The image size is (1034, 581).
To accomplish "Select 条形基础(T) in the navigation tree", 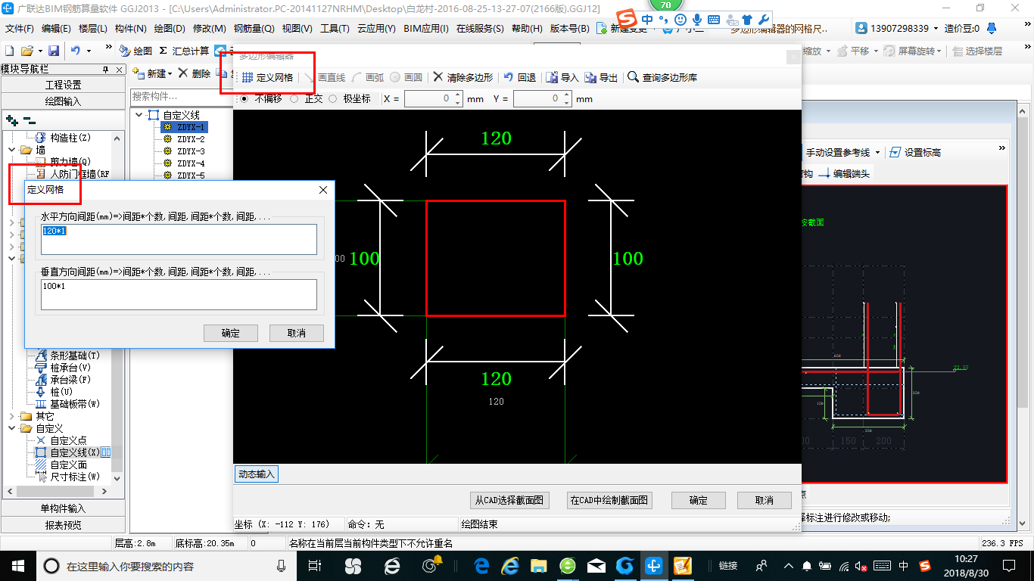I will coord(75,356).
